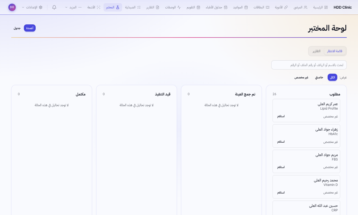Viewport: 358px width, 215px height.
Task: Open the الرئيسية home dashboard icon
Action: coord(326,7)
